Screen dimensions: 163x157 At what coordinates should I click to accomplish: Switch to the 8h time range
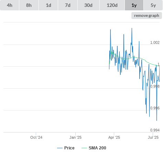click(x=29, y=5)
